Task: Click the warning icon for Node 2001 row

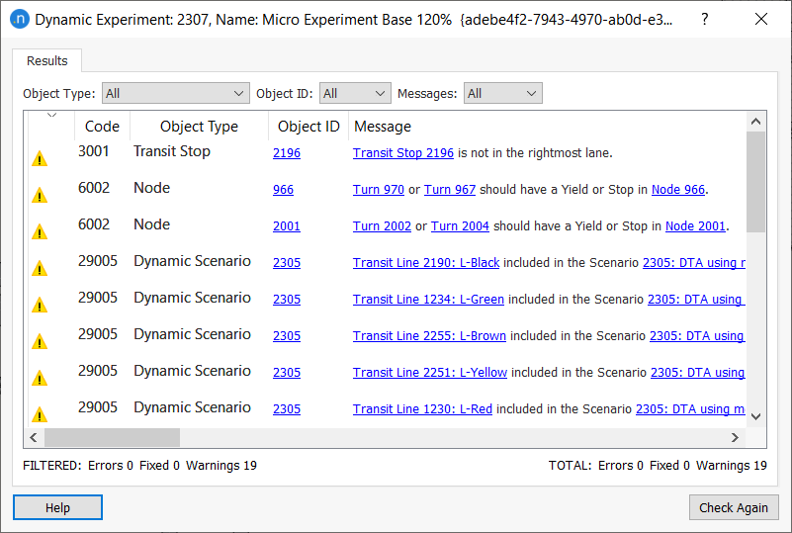Action: [x=40, y=232]
